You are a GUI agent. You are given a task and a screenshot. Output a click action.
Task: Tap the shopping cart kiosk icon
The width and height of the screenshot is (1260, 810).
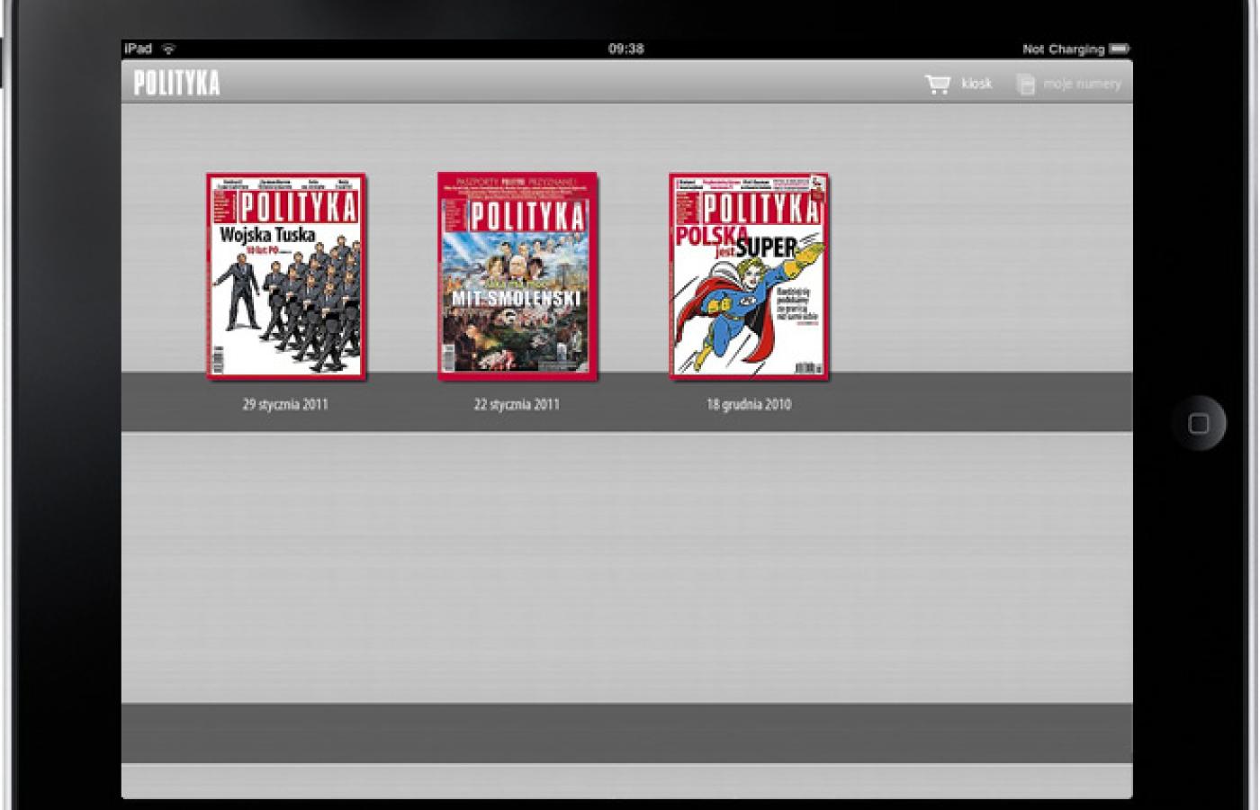pos(937,85)
